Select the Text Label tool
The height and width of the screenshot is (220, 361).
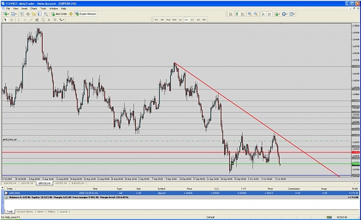(x=55, y=20)
